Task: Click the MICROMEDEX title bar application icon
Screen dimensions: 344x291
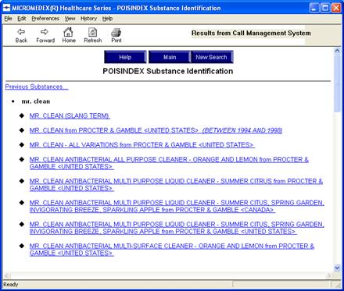Action: [6, 8]
